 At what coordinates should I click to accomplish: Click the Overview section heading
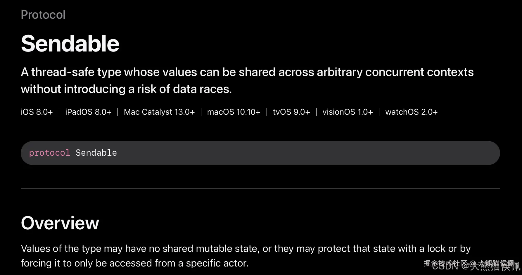60,223
